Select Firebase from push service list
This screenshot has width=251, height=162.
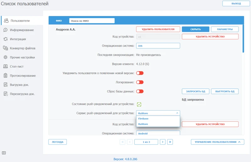(x=158, y=118)
